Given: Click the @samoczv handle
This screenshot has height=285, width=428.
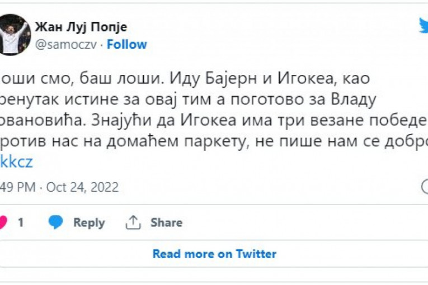Looking at the screenshot, I should coord(67,45).
